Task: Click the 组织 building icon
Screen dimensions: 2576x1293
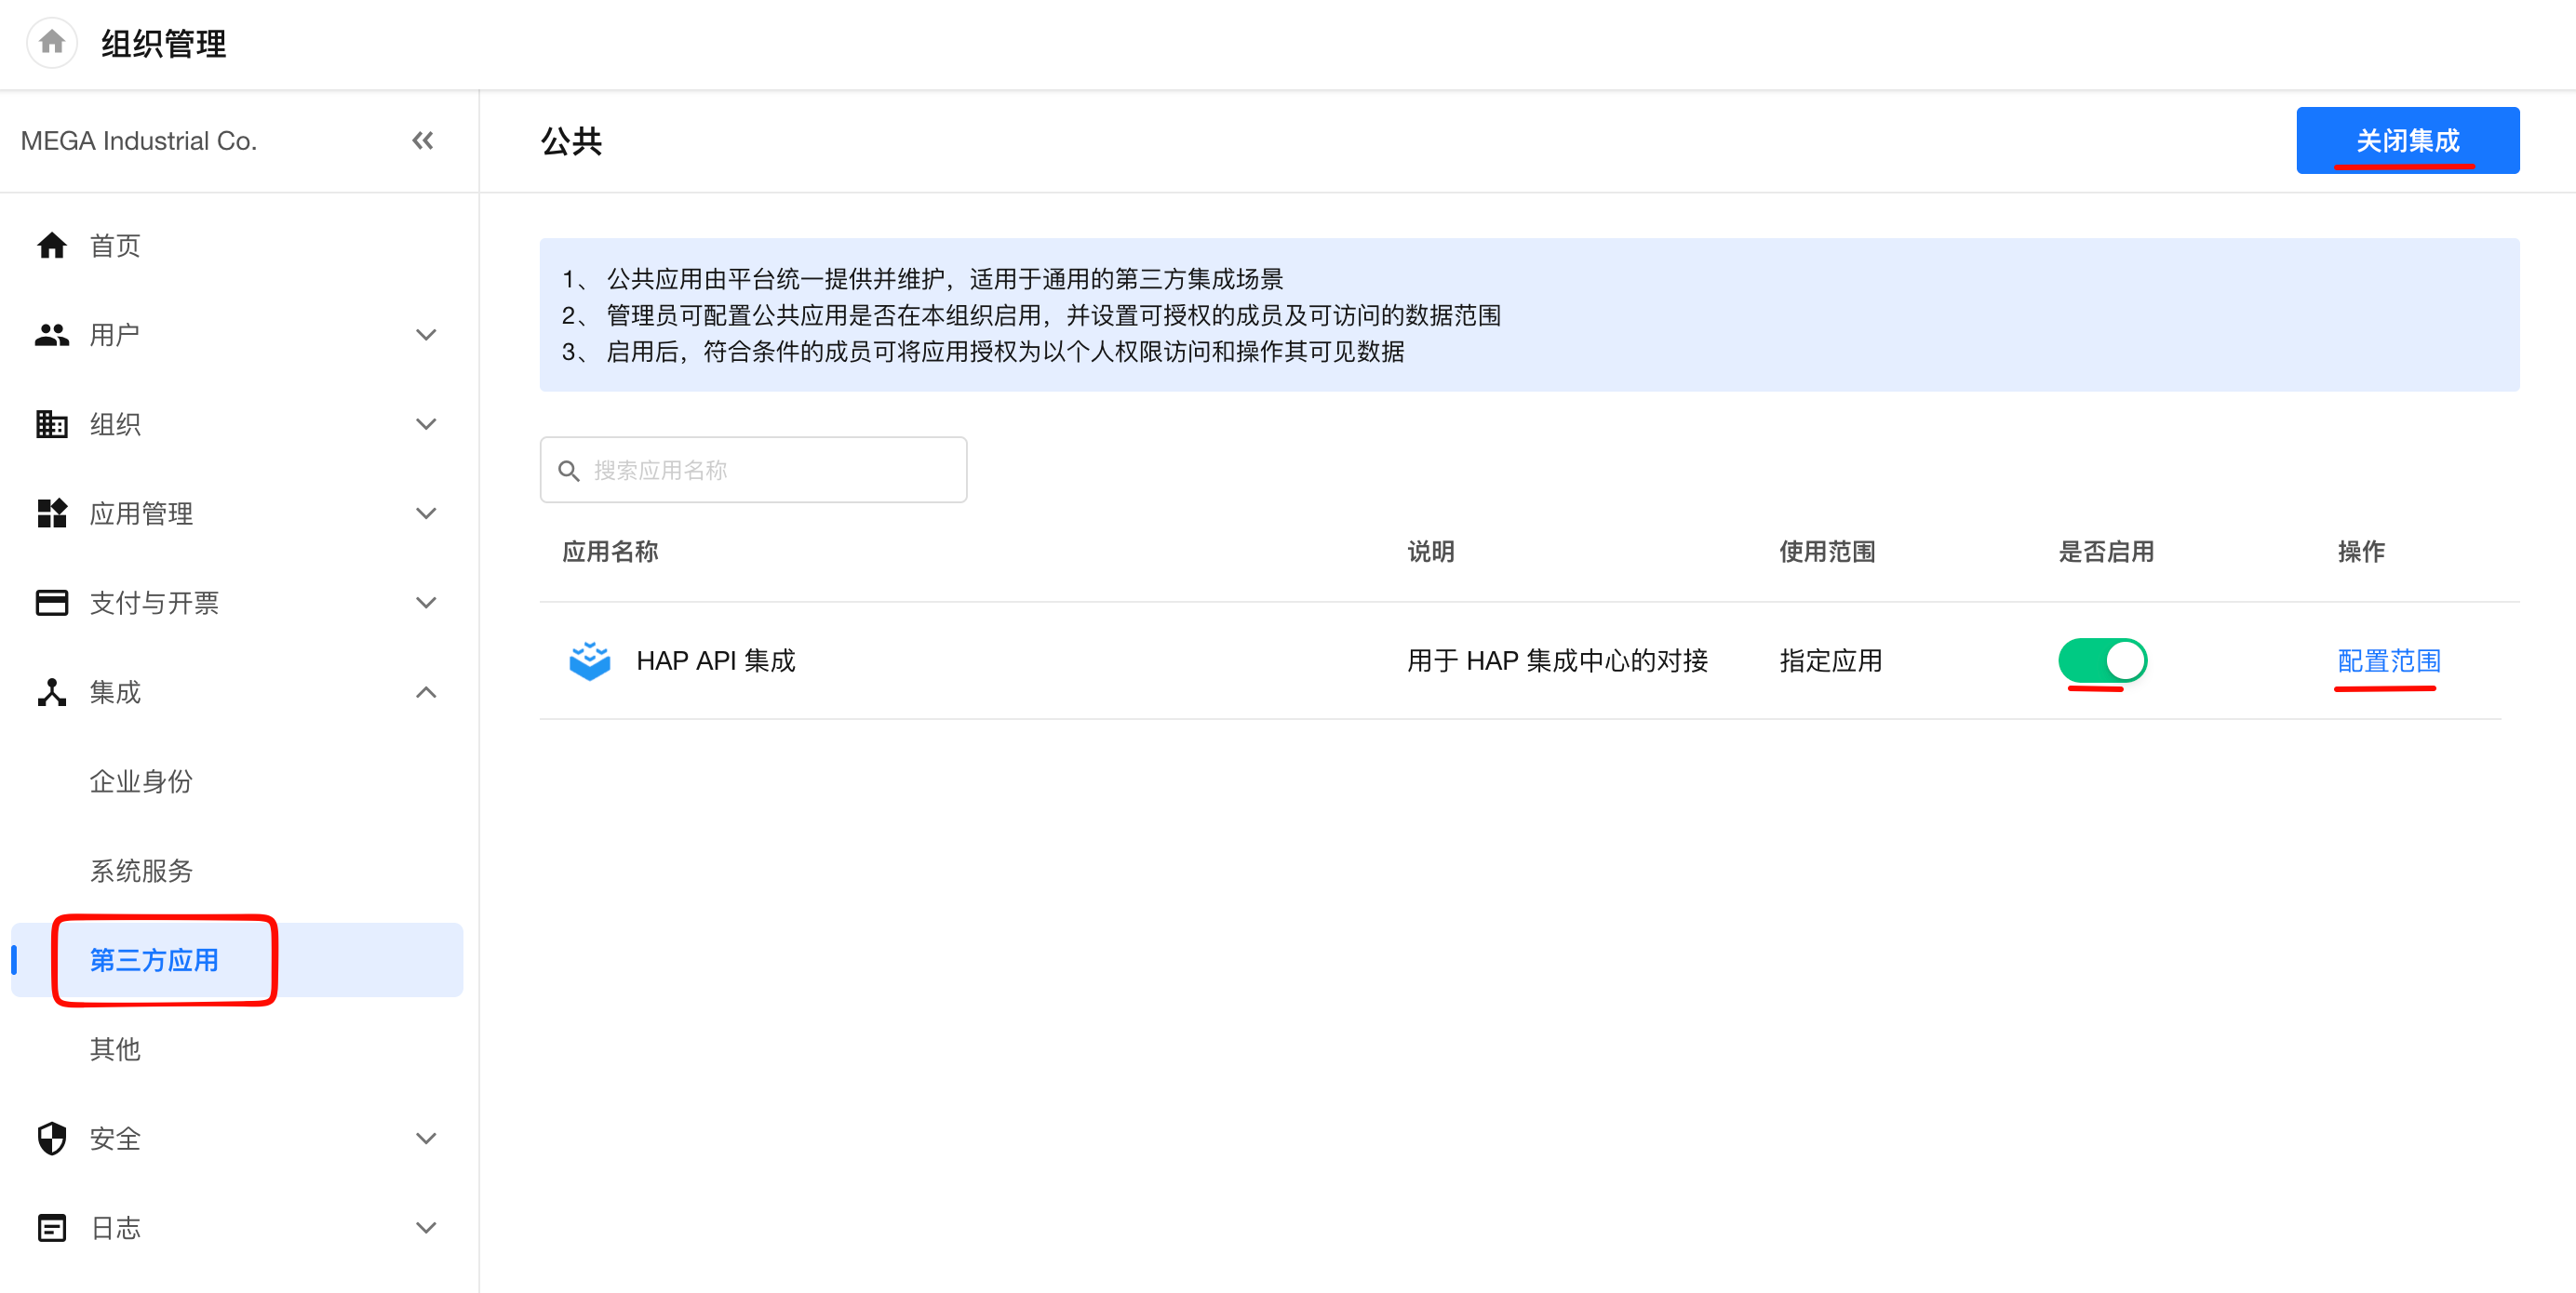Action: [52, 423]
